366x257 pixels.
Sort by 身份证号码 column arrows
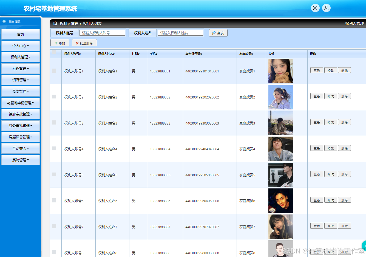[x=201, y=54]
